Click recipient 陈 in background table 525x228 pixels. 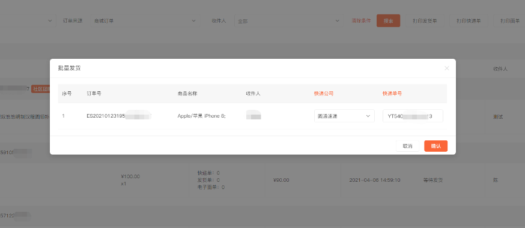point(496,180)
